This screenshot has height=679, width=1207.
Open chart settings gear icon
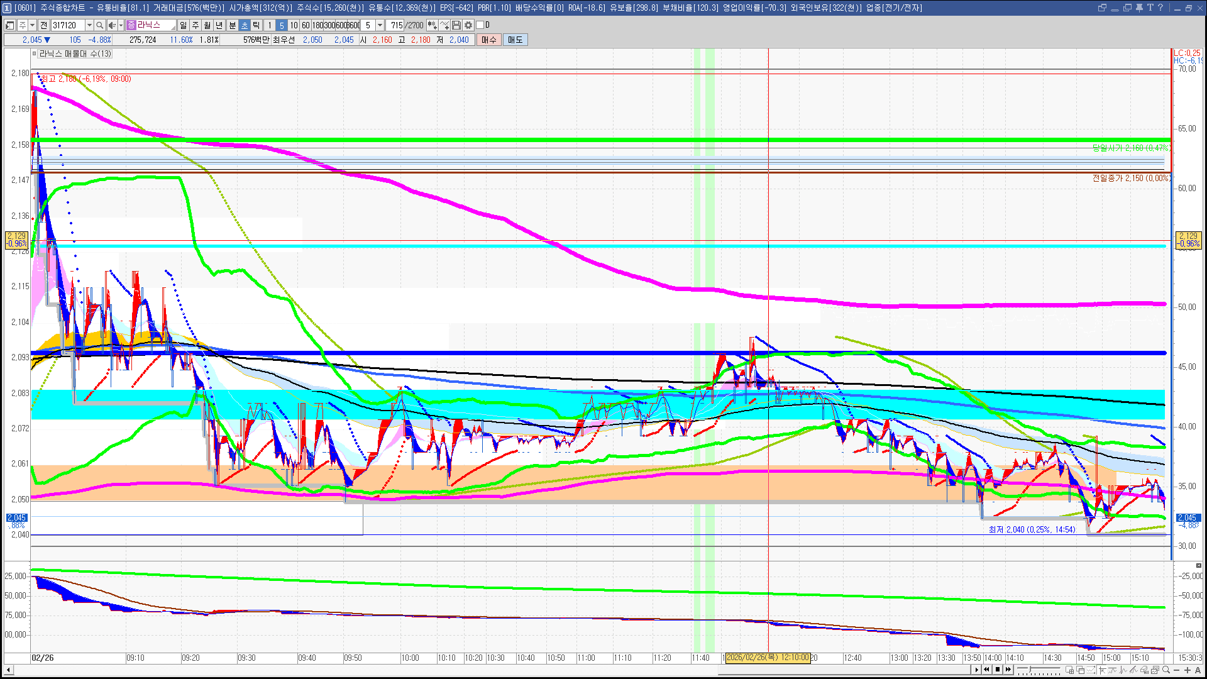[468, 25]
